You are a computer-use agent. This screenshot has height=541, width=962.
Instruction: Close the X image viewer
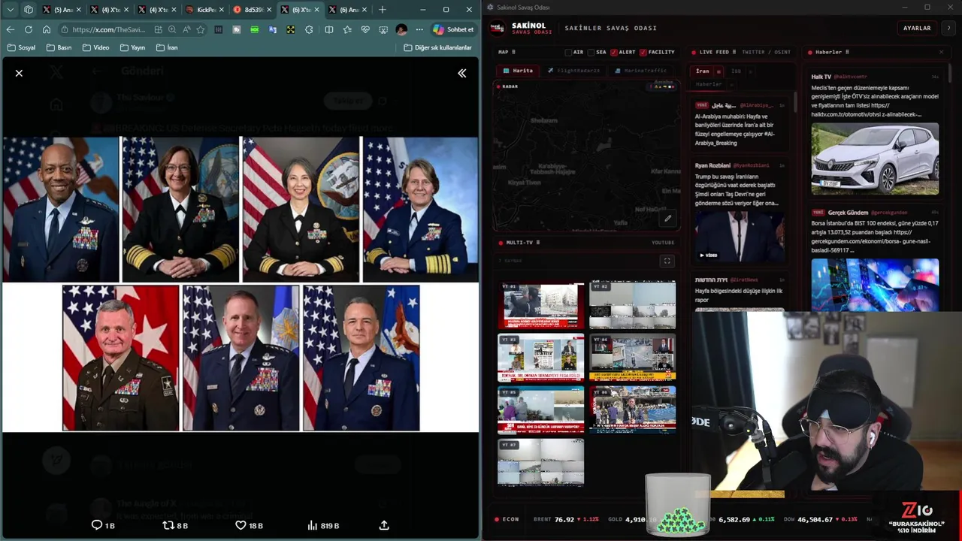(19, 73)
